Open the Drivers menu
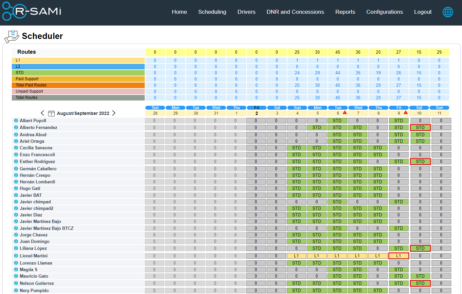 [x=246, y=12]
